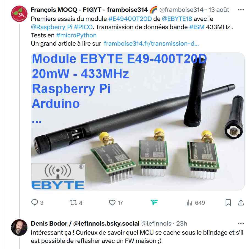
Task: Open the EBYTE module image
Action: tap(138, 121)
